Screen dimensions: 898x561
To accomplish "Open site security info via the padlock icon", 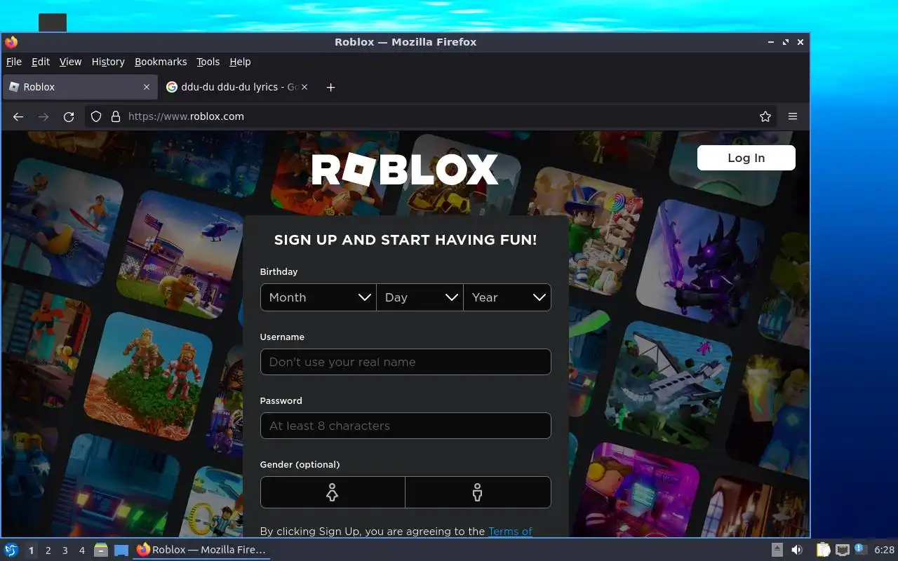I will [116, 116].
